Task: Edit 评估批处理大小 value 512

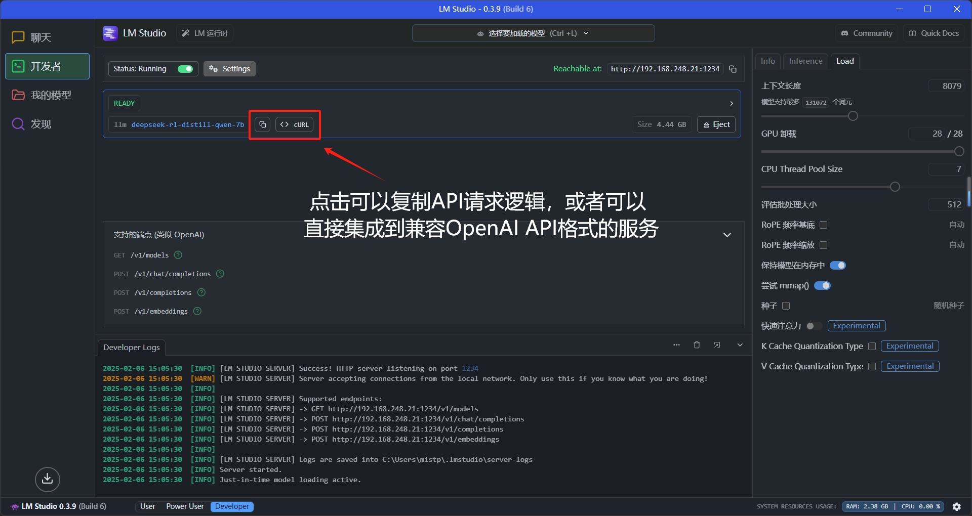Action: coord(946,204)
